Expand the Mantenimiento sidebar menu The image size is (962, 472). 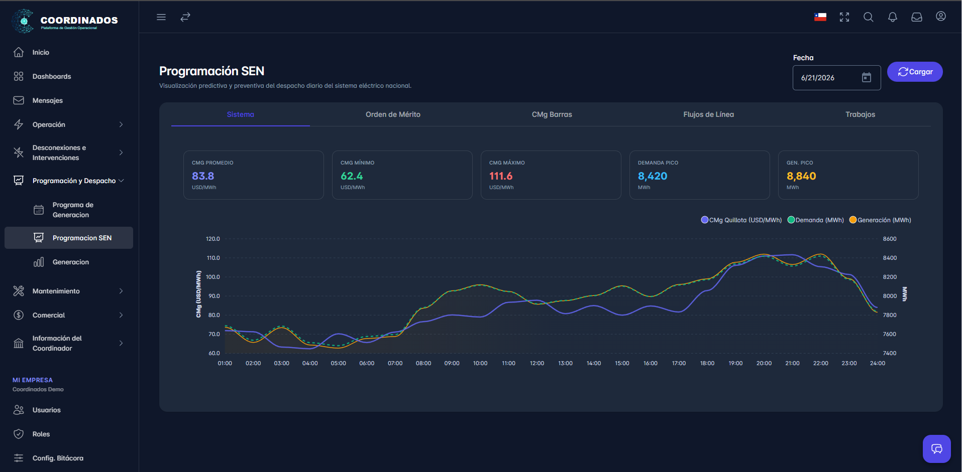point(69,291)
